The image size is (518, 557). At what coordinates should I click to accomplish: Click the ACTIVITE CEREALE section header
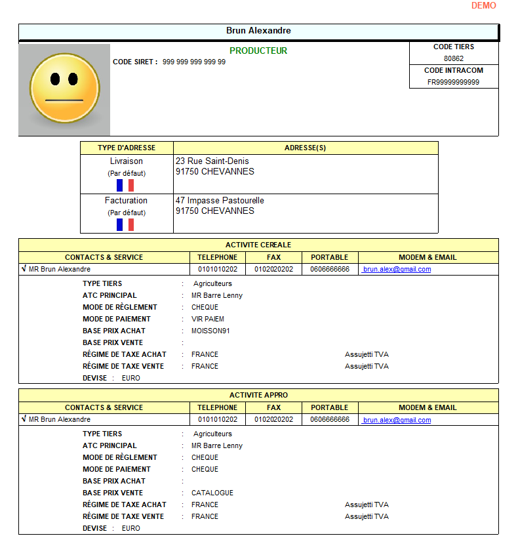click(258, 245)
